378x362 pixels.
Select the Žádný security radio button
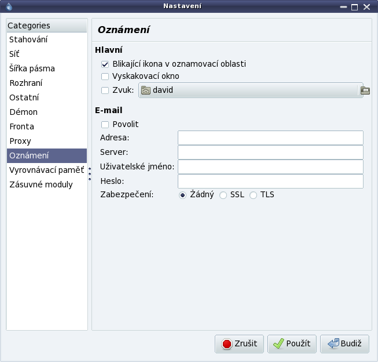pyautogui.click(x=182, y=195)
